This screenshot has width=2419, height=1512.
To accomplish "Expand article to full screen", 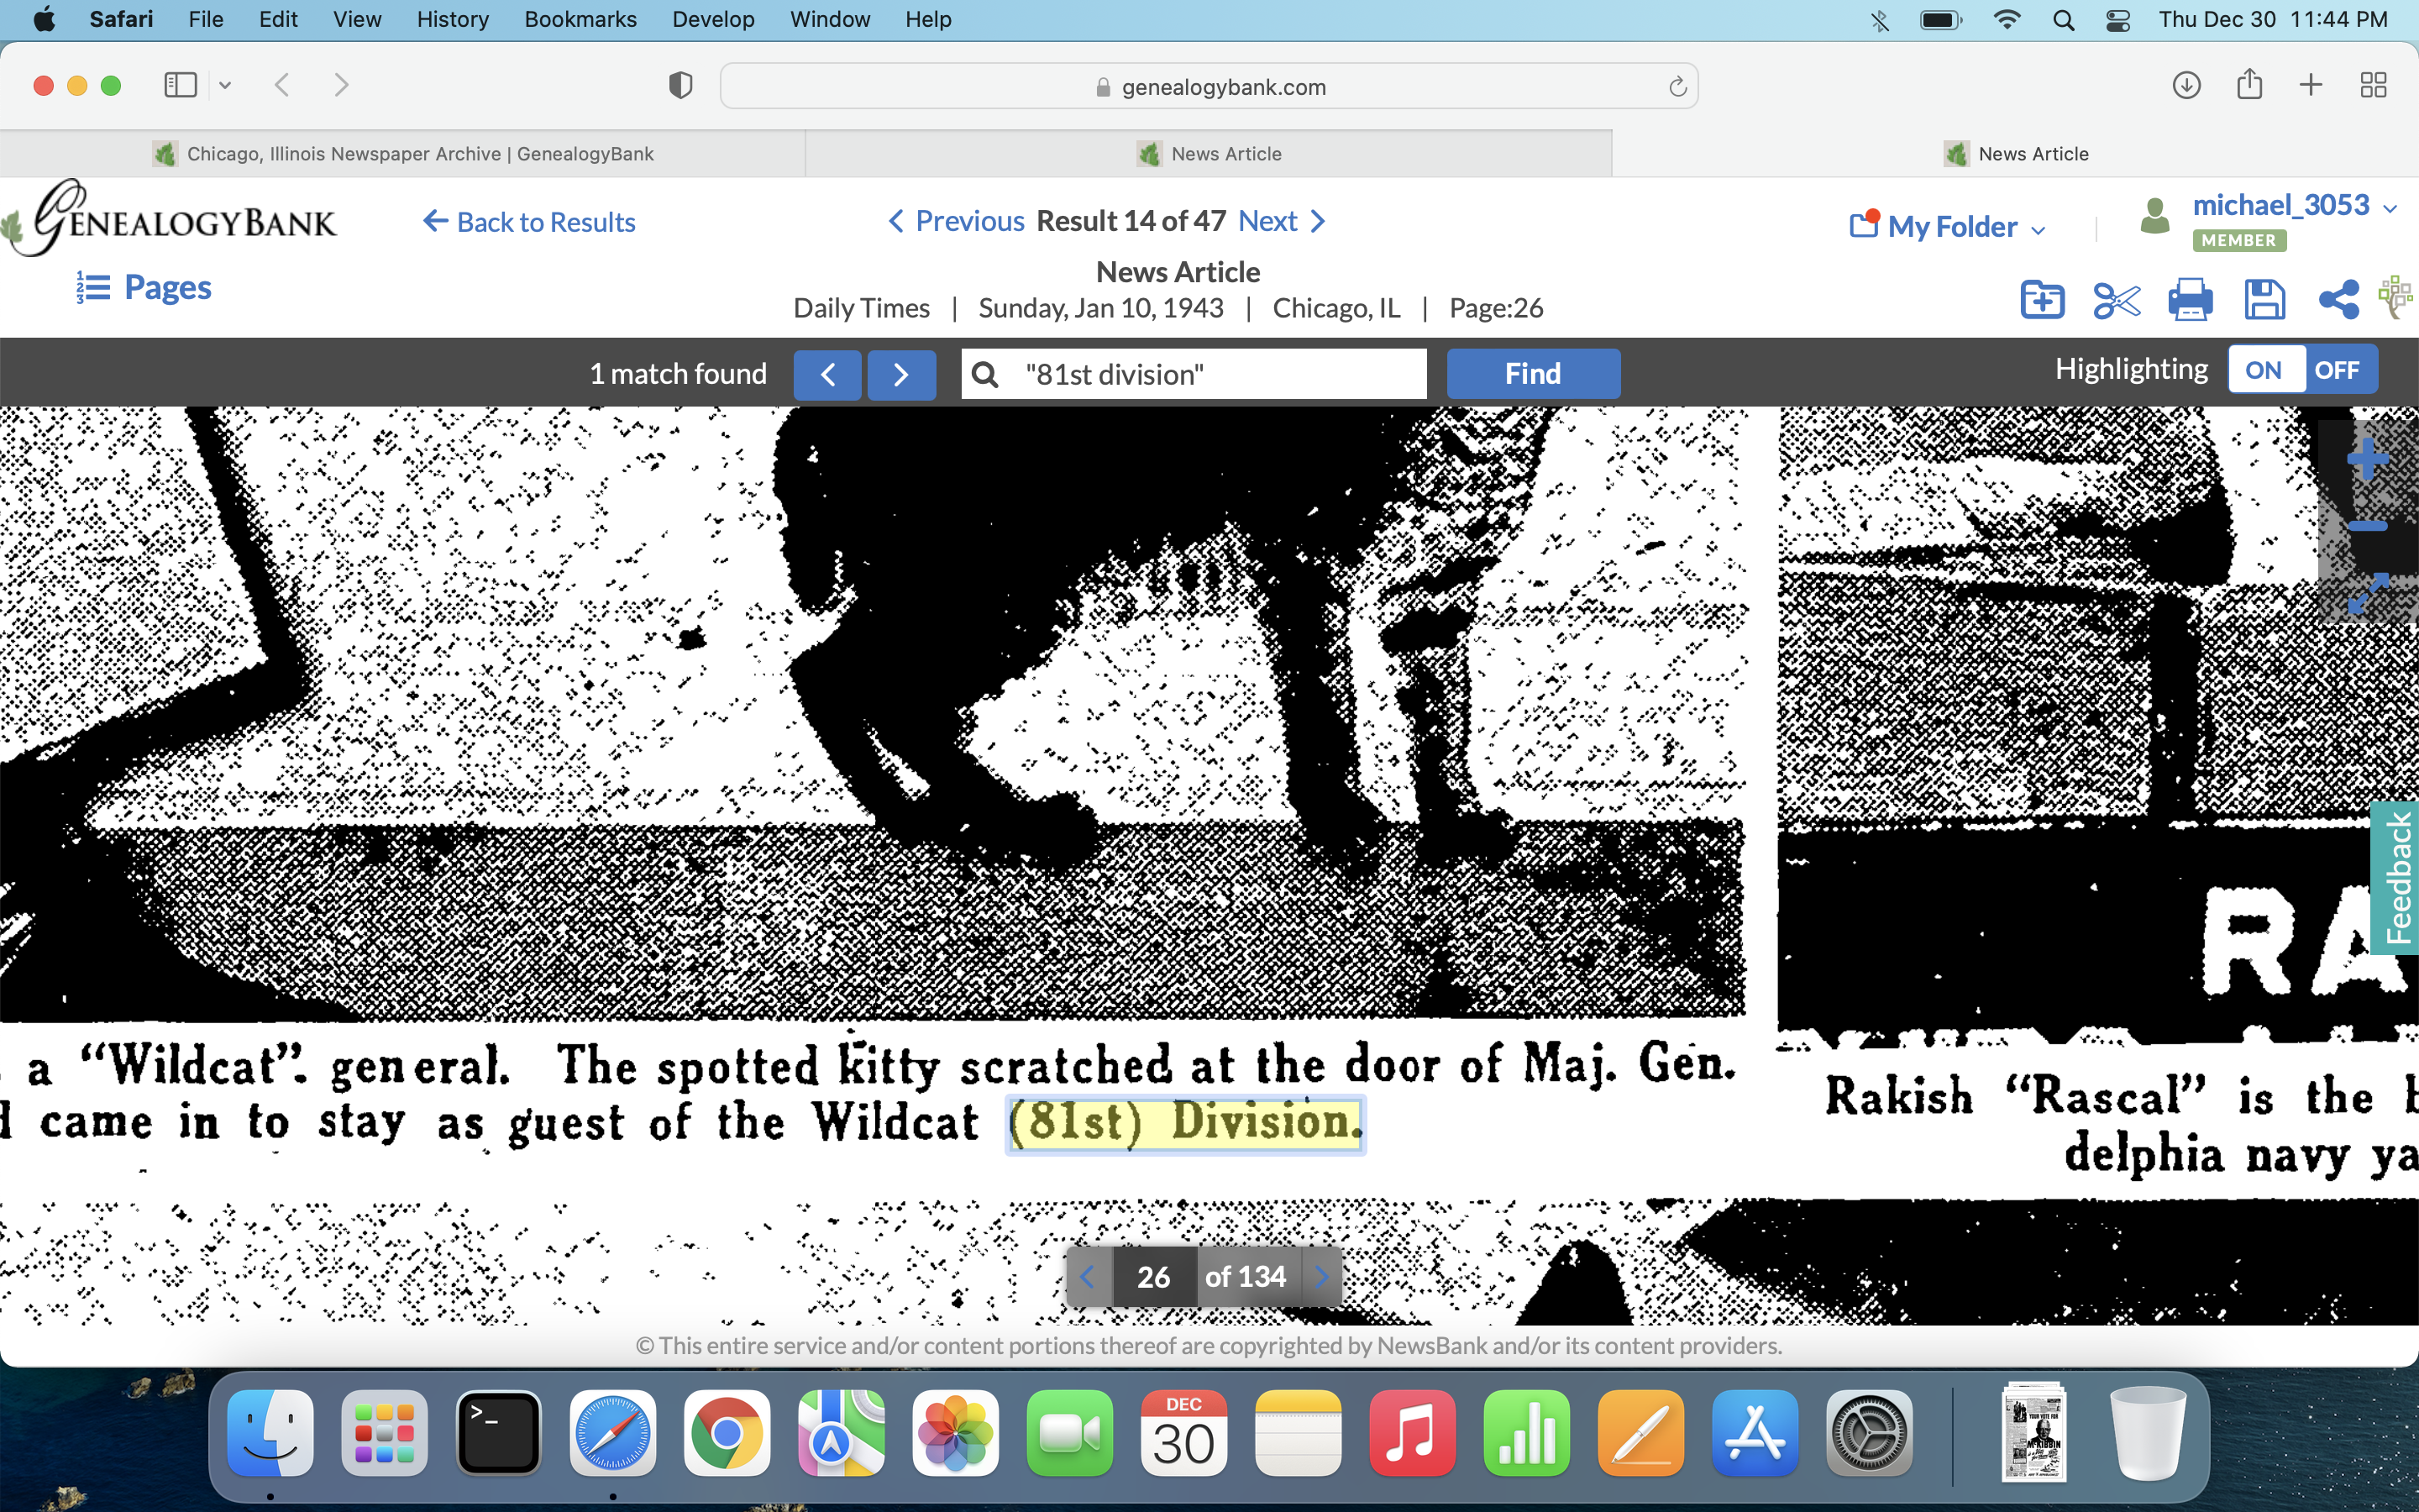I will click(2367, 593).
